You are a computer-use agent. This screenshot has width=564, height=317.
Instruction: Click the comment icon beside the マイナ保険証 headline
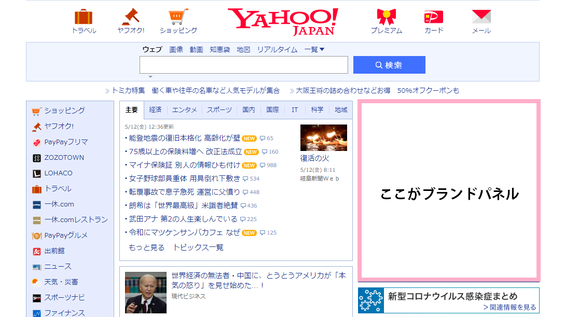(x=263, y=166)
